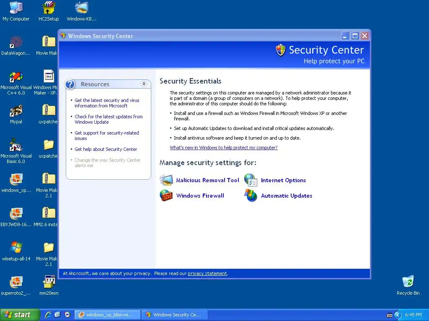Launch Internet Explorer from Quick Launch
This screenshot has height=321, width=429.
pyautogui.click(x=48, y=315)
